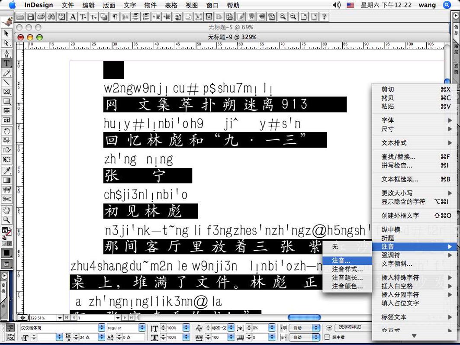
Task: Switch to character formatting mode 字
Action: tap(10, 328)
